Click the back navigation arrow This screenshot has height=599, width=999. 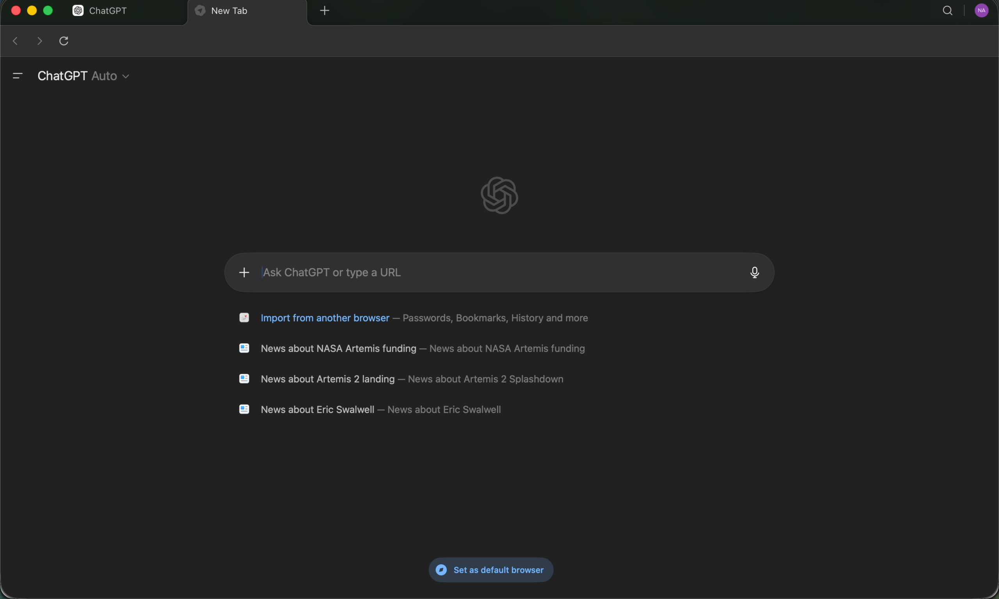tap(15, 41)
